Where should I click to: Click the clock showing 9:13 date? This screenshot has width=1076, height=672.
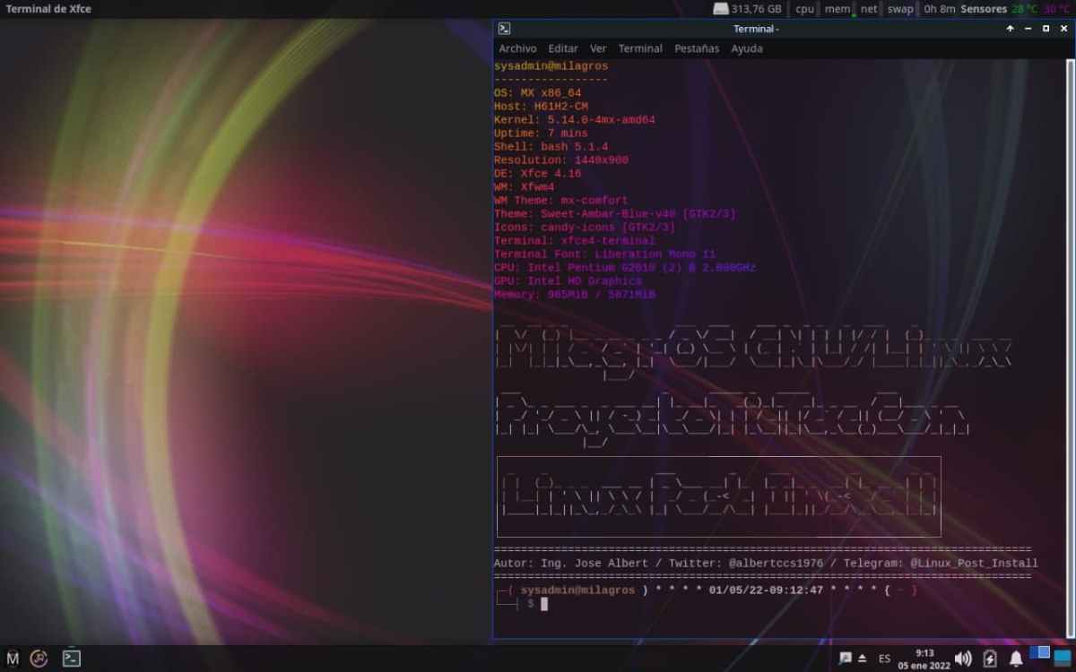(924, 659)
